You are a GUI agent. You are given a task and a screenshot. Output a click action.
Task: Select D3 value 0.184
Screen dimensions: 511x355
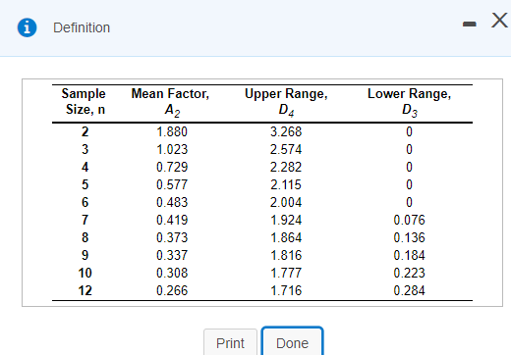pos(409,256)
